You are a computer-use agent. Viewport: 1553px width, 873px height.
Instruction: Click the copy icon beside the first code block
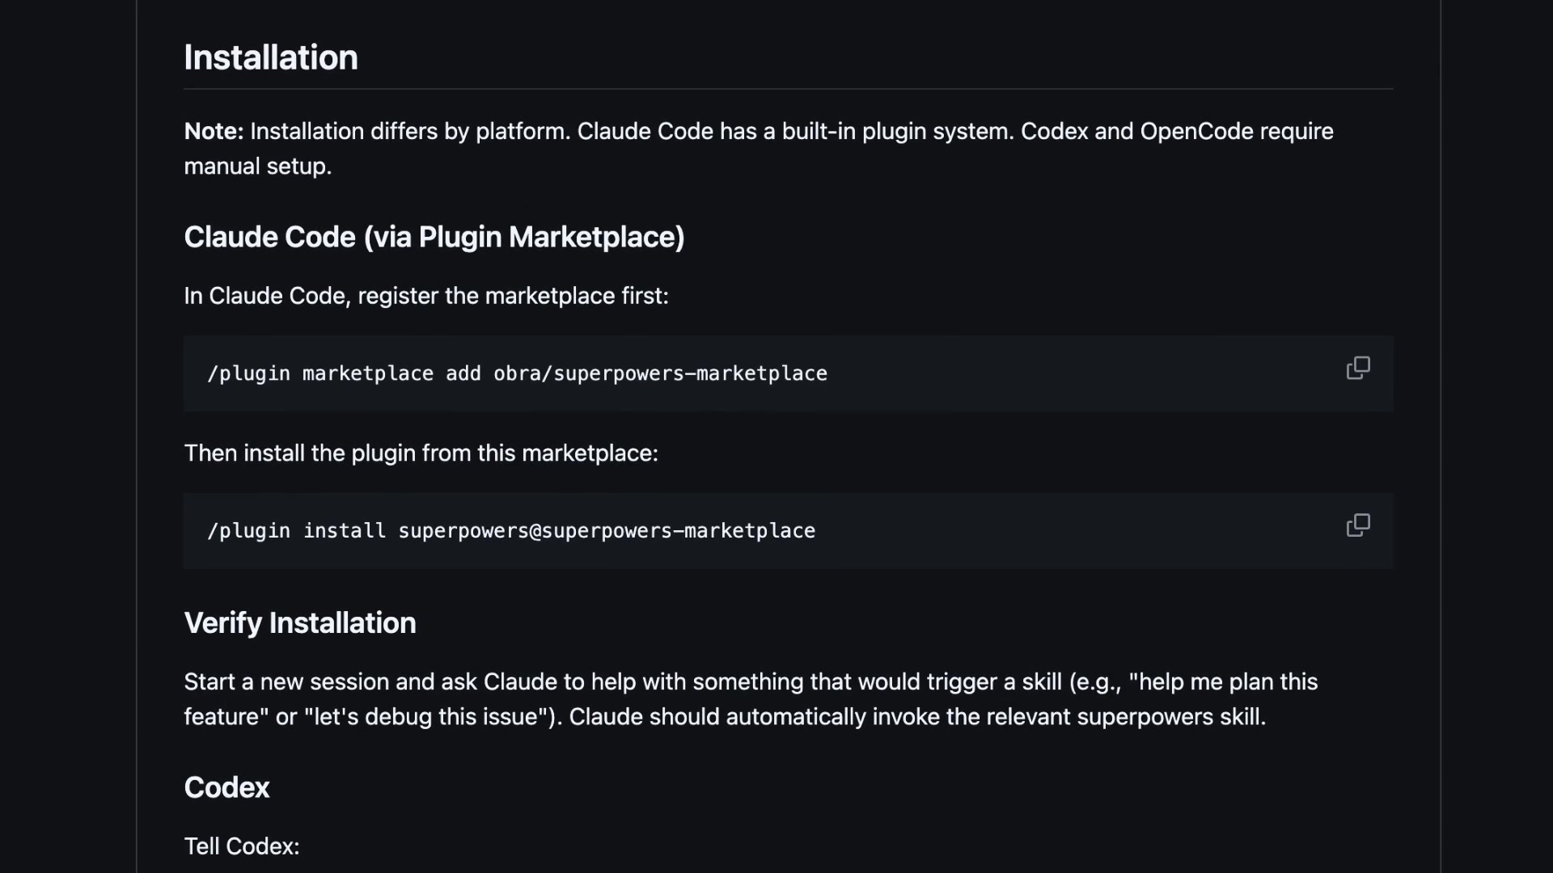coord(1358,368)
